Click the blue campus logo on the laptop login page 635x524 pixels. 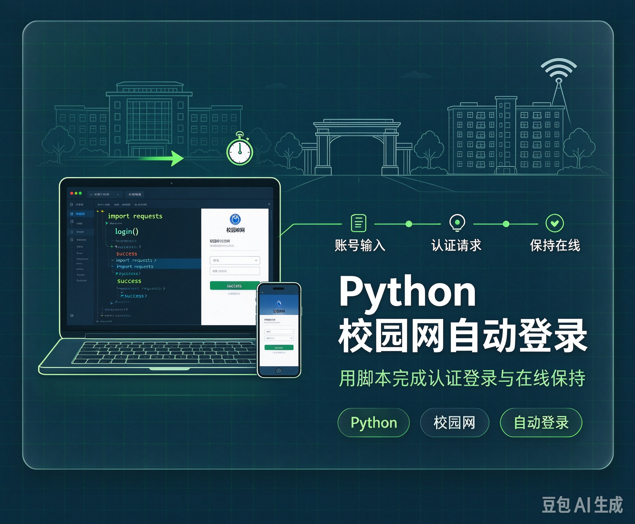pyautogui.click(x=235, y=219)
